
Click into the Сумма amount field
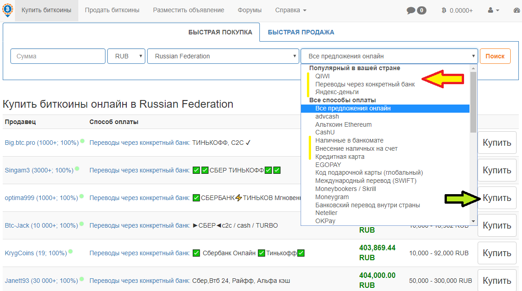coord(58,56)
